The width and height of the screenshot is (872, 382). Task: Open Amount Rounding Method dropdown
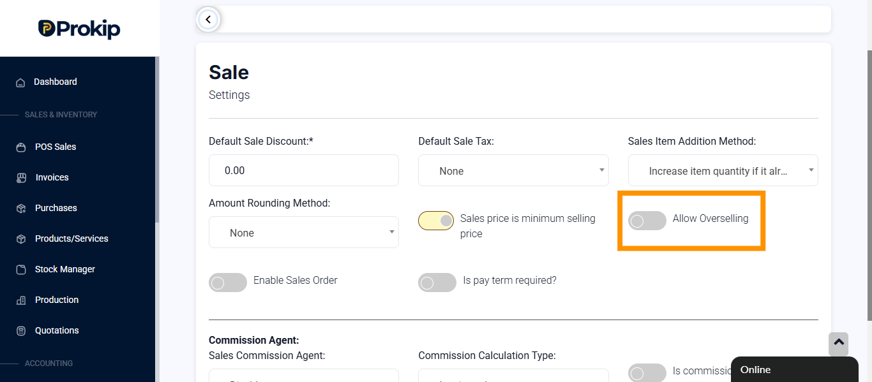pyautogui.click(x=303, y=232)
